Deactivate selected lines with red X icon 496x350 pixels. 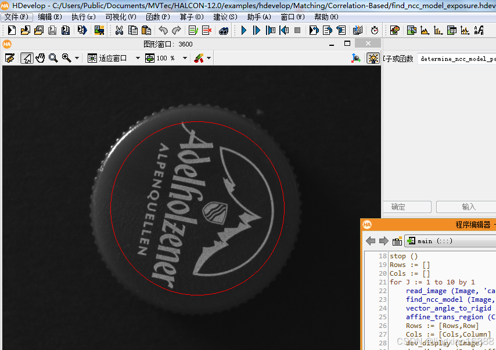pyautogui.click(x=207, y=30)
